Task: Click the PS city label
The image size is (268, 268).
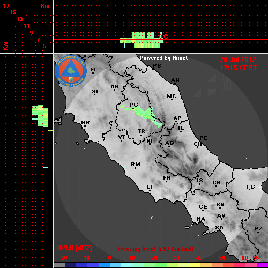Action: click(157, 66)
